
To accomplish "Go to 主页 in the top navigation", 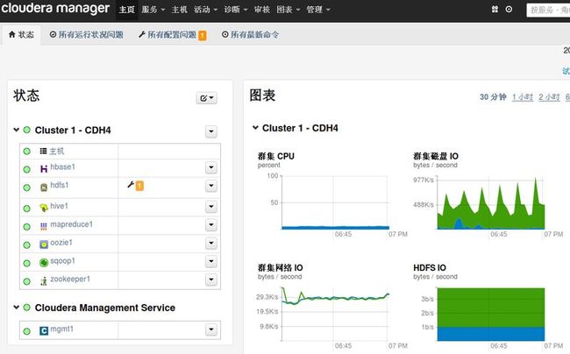I will (127, 10).
